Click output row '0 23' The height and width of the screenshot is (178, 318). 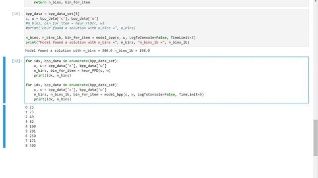[30, 107]
